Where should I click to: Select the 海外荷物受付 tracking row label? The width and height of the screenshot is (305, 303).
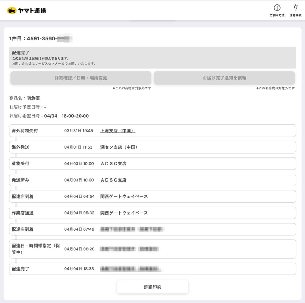click(25, 131)
